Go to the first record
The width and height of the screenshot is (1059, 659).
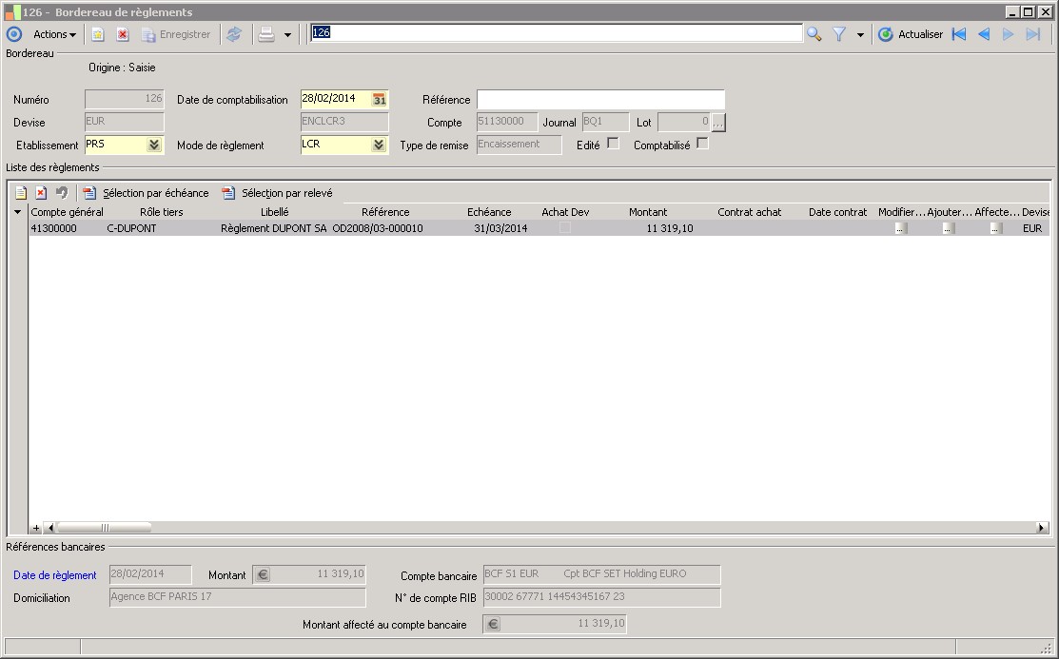(959, 34)
